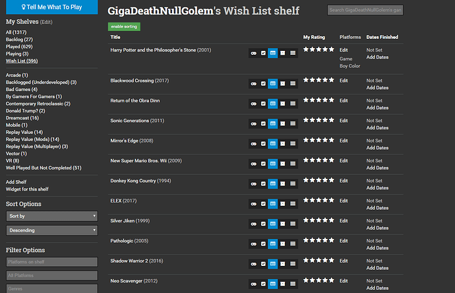Open the Descending order dropdown
This screenshot has height=293, width=455.
tap(52, 230)
